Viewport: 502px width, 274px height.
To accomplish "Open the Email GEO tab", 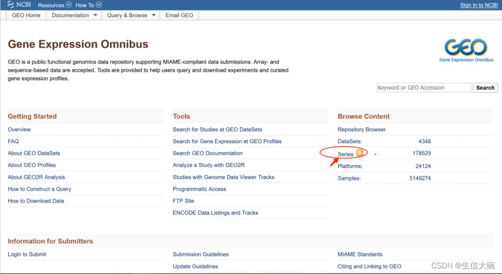I will (x=179, y=15).
